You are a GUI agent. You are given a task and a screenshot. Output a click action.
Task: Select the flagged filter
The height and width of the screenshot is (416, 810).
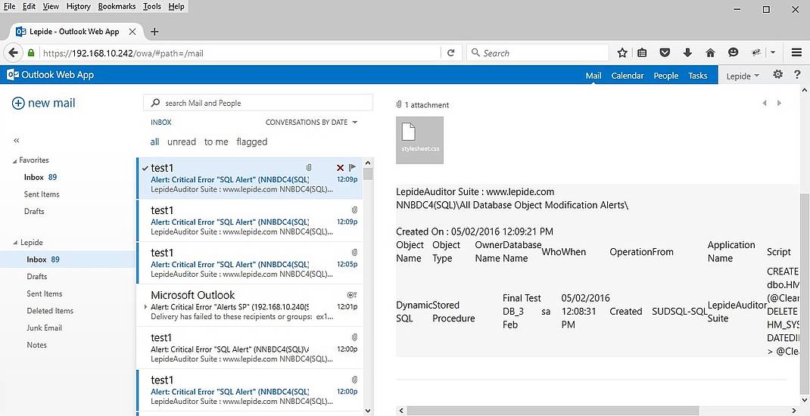point(251,142)
